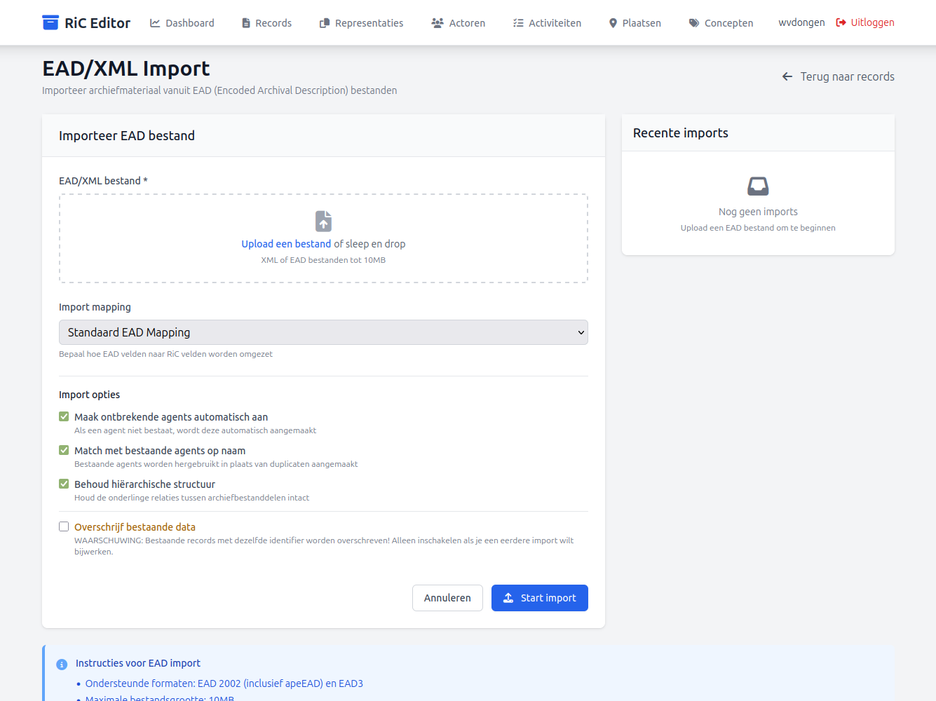Click the Dashboard chart icon
Image resolution: width=936 pixels, height=701 pixels.
click(155, 23)
